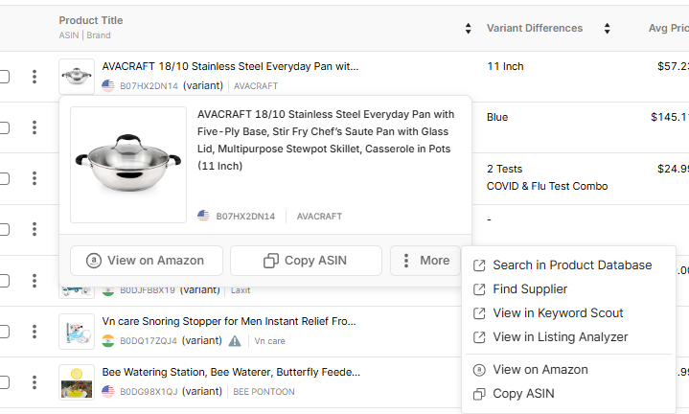Click AVACRAFT brand label in popup
This screenshot has height=414, width=689.
(319, 217)
